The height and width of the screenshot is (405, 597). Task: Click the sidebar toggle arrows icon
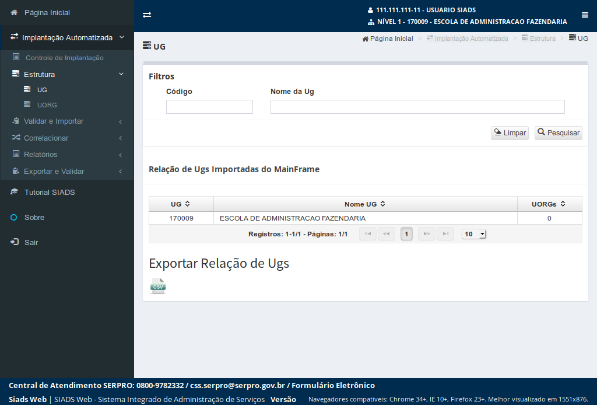tap(147, 15)
